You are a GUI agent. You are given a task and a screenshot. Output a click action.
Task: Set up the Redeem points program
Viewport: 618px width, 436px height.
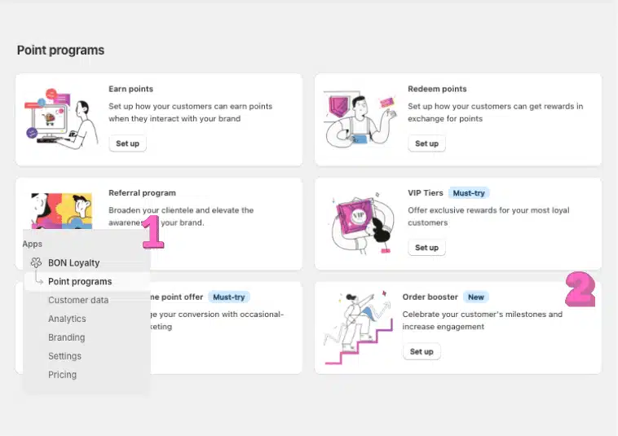[426, 143]
